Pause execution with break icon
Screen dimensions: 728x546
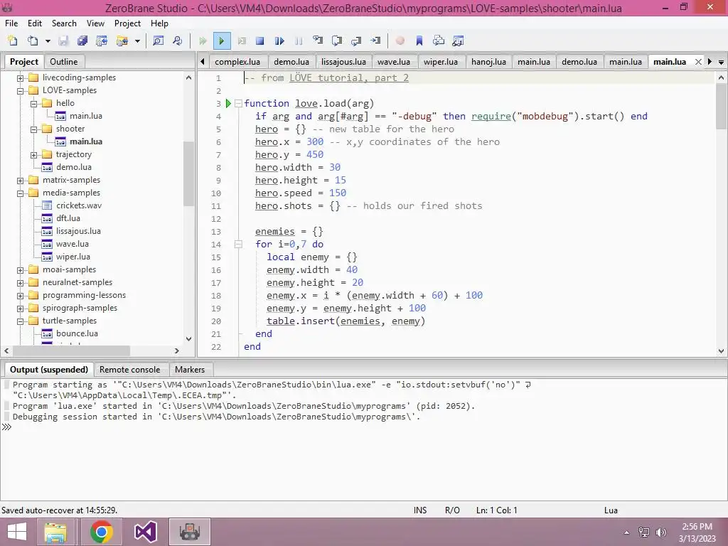tap(299, 41)
